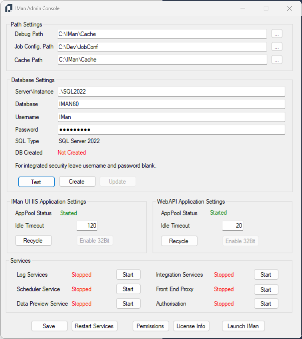The image size is (302, 339).
Task: Click the Database name field
Action: (171, 104)
